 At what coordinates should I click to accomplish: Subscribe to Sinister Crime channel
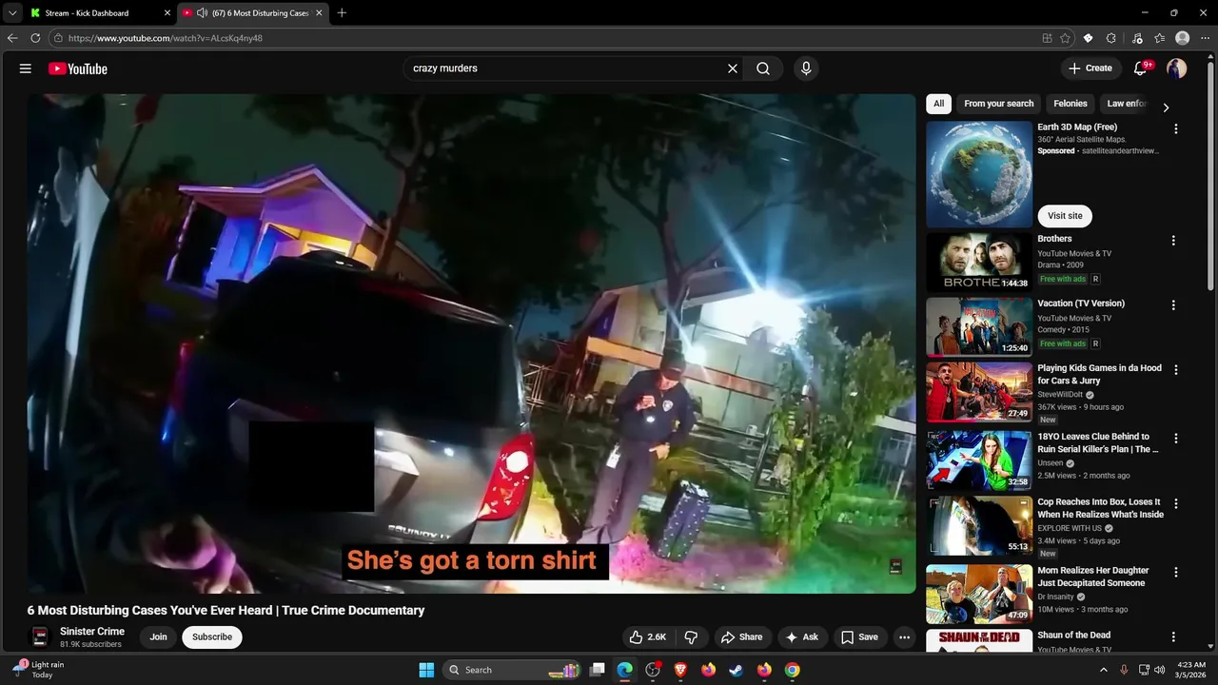tap(212, 637)
